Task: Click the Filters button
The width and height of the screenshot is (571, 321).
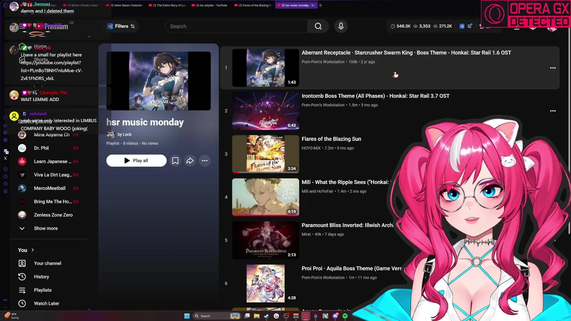Action: (121, 26)
